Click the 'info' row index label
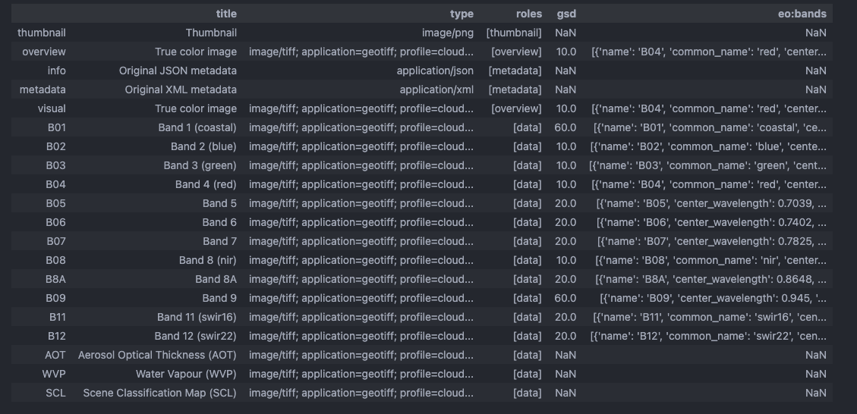The width and height of the screenshot is (857, 414). [x=56, y=71]
